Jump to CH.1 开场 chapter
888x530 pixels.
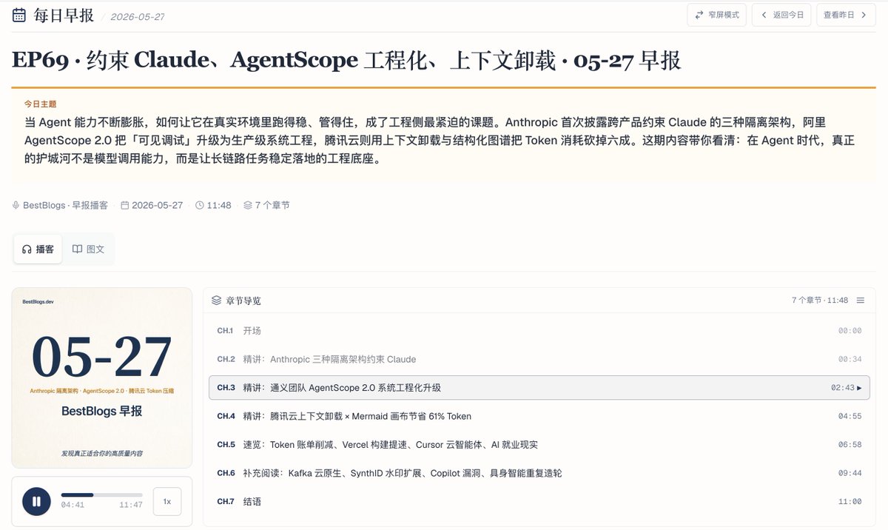point(539,331)
